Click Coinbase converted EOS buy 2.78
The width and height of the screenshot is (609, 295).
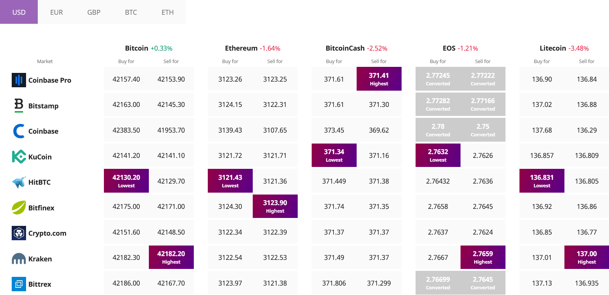point(438,130)
